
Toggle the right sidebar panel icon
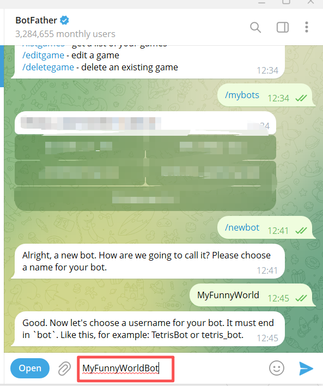pos(283,27)
